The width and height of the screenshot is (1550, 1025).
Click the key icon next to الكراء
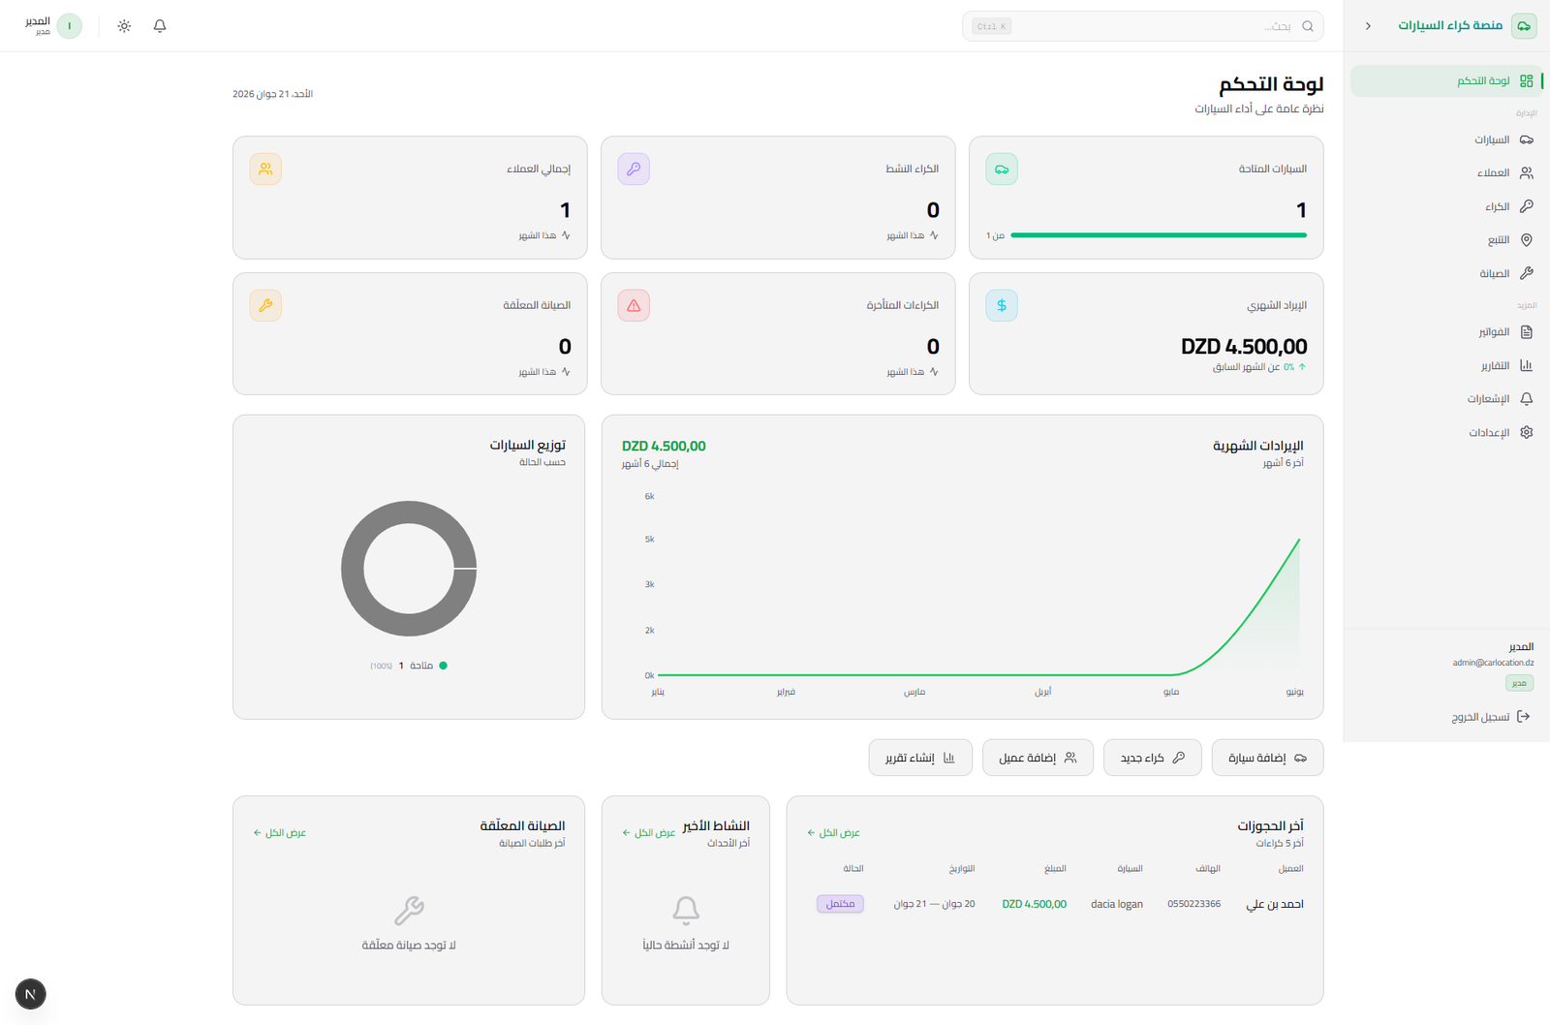[x=1527, y=206]
